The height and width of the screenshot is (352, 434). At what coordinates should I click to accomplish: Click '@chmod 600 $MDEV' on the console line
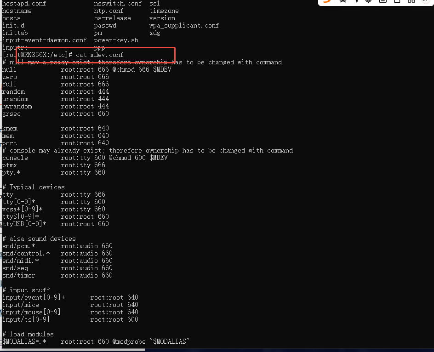(138, 158)
